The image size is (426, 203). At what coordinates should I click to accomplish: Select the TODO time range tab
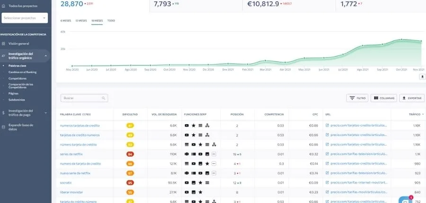pos(111,21)
